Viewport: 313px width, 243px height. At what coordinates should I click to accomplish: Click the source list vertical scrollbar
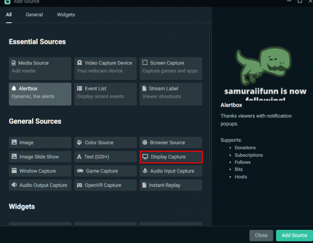(x=210, y=97)
